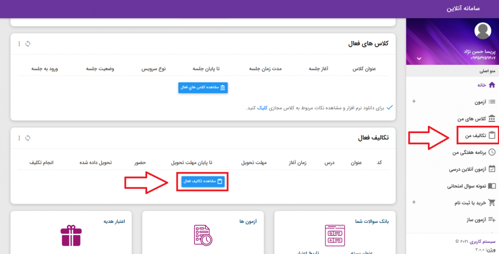This screenshot has width=499, height=254.
Task: Click the user name پریسا حسن نژاد
Action: (480, 52)
